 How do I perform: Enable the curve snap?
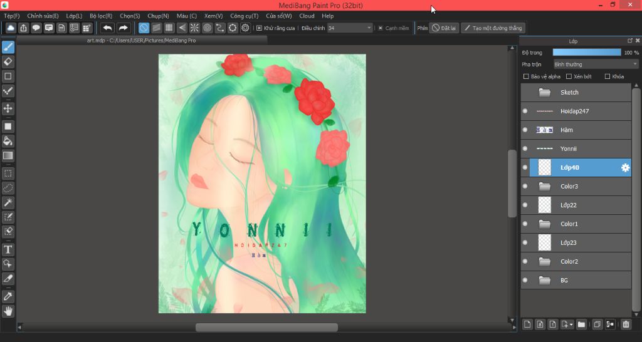(x=220, y=28)
